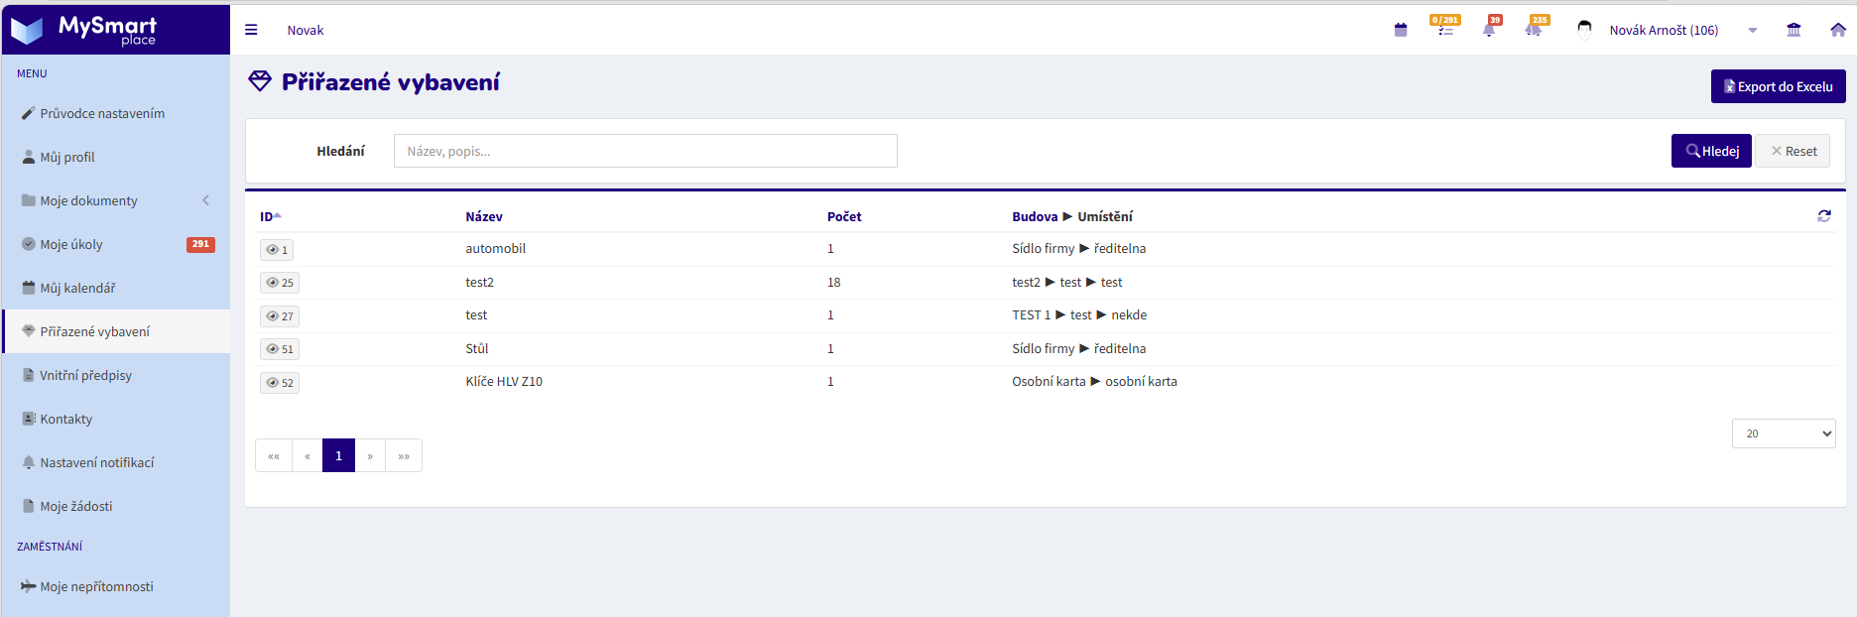Open the notifications bell with 39 badge
The height and width of the screenshot is (617, 1857).
coord(1489,29)
